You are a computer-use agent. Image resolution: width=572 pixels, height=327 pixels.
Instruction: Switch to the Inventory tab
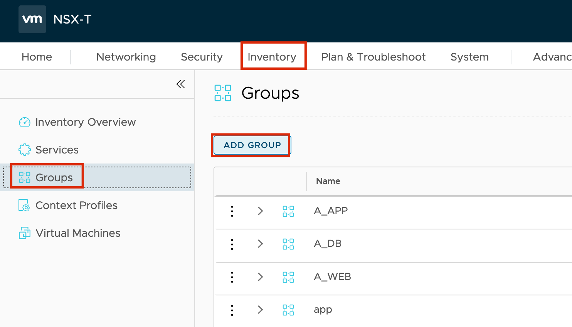pos(272,57)
